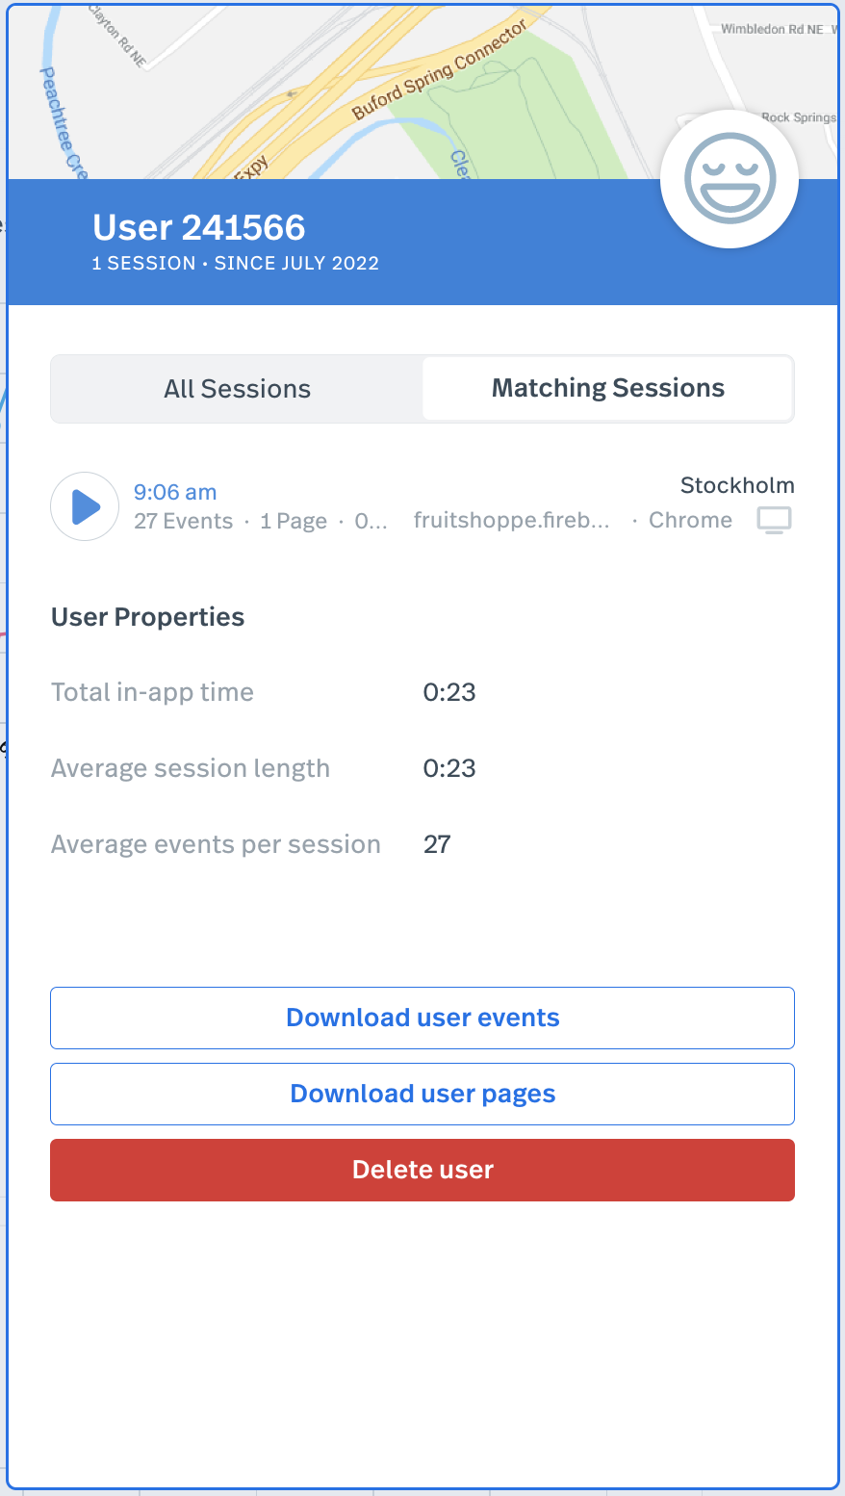
Task: Click the Buford Spring Connector map label
Action: click(x=439, y=71)
